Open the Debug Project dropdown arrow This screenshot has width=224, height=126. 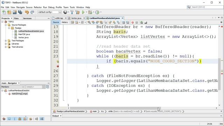(x=93, y=12)
